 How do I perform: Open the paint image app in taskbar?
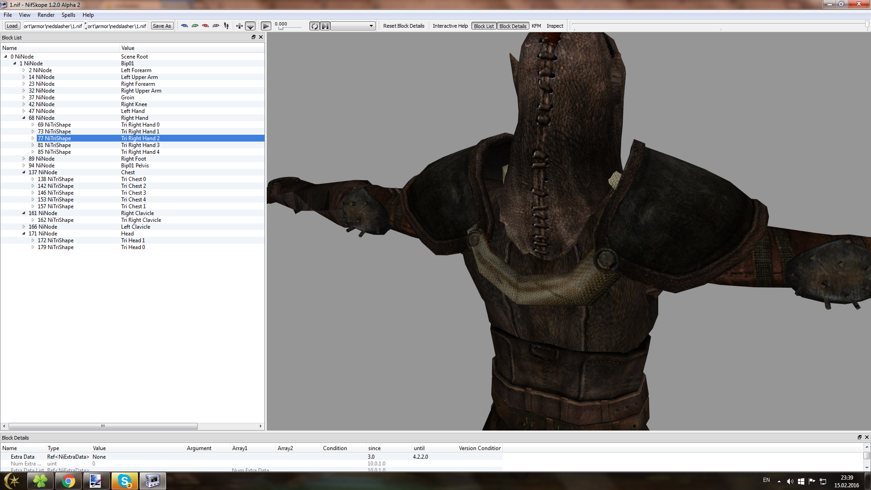97,481
